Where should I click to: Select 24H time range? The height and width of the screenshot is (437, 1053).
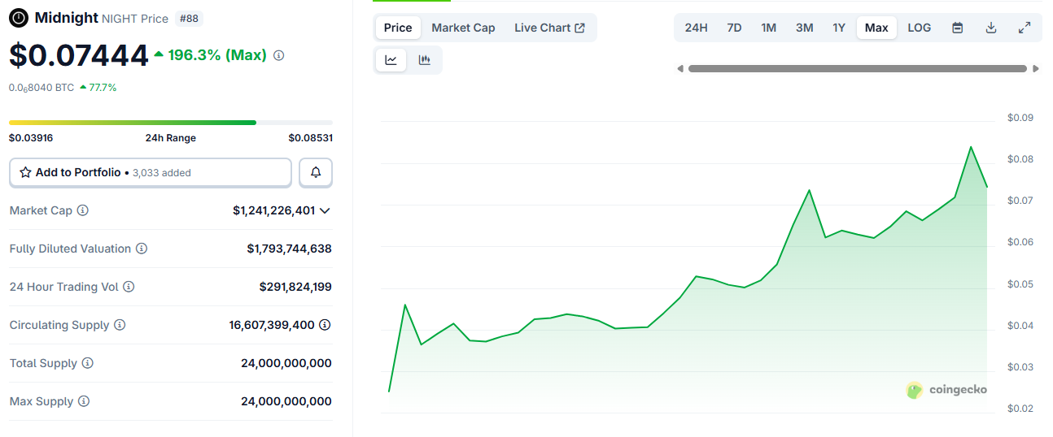click(696, 28)
